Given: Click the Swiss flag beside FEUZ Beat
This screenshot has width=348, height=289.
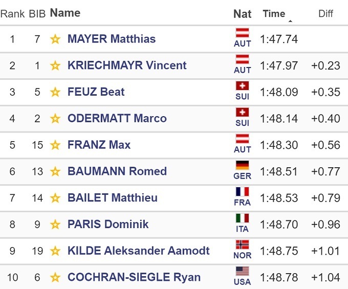Looking at the screenshot, I should pos(242,86).
